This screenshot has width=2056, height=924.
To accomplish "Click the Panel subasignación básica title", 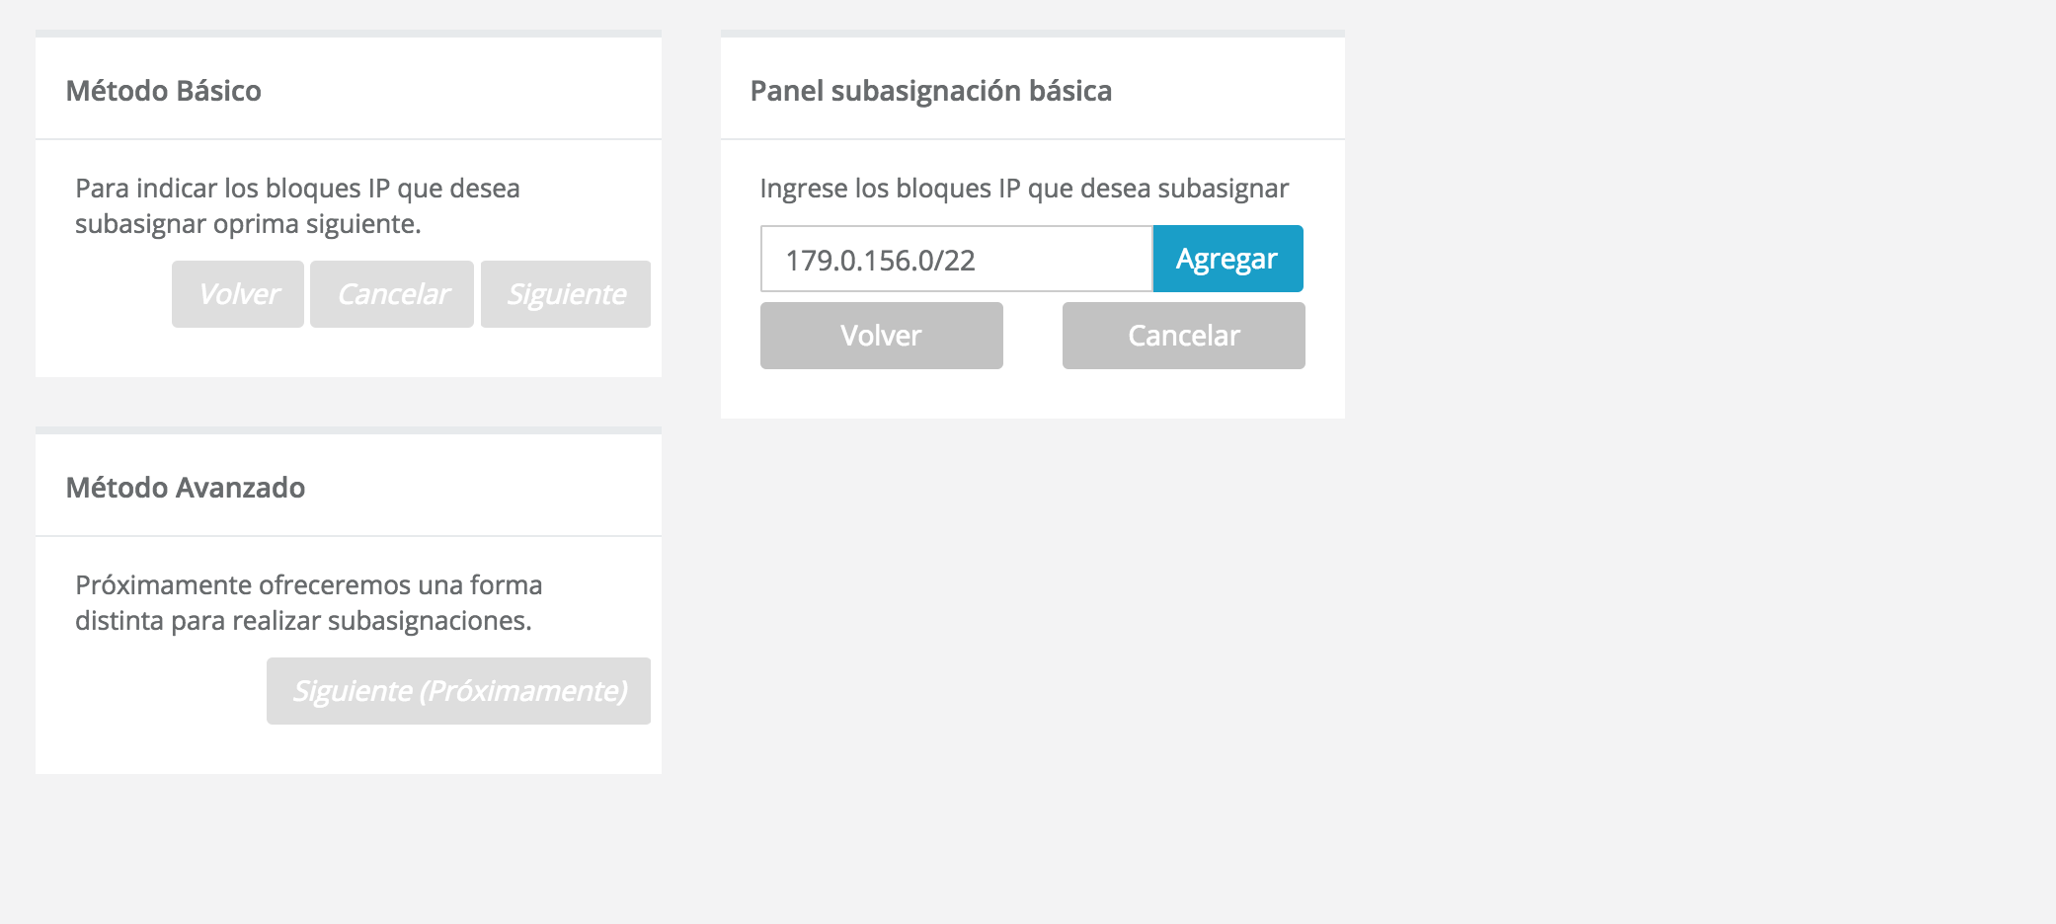I will [931, 91].
